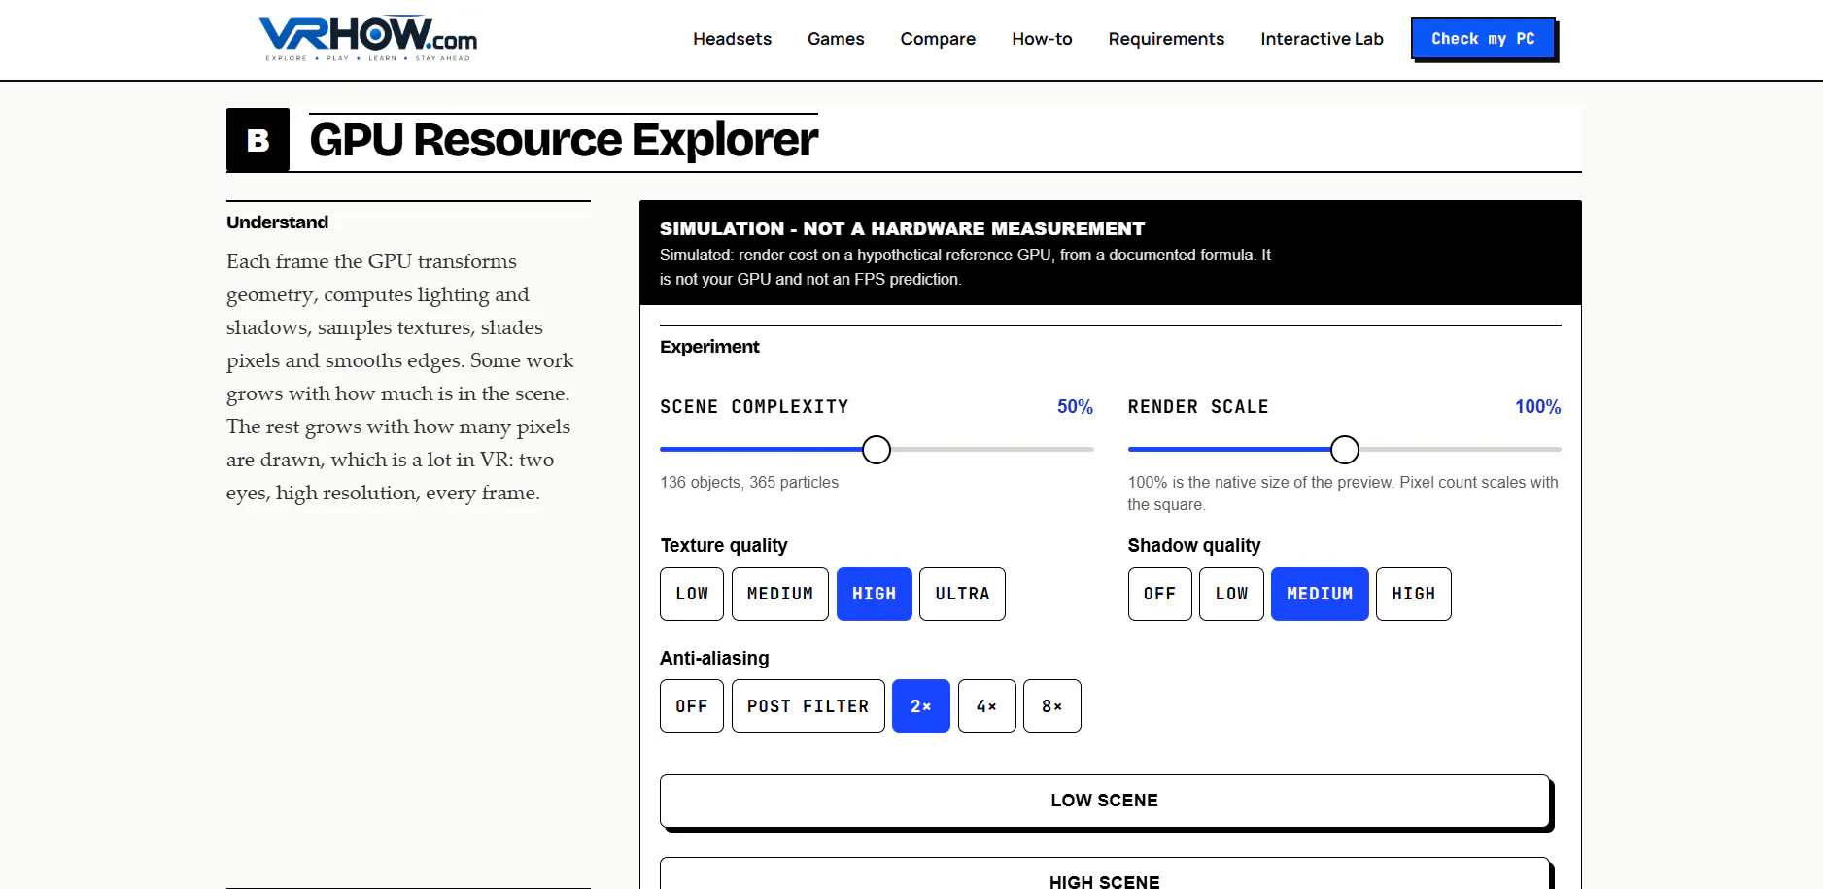Select Medium shadow quality
Image resolution: width=1823 pixels, height=889 pixels.
[x=1320, y=594]
